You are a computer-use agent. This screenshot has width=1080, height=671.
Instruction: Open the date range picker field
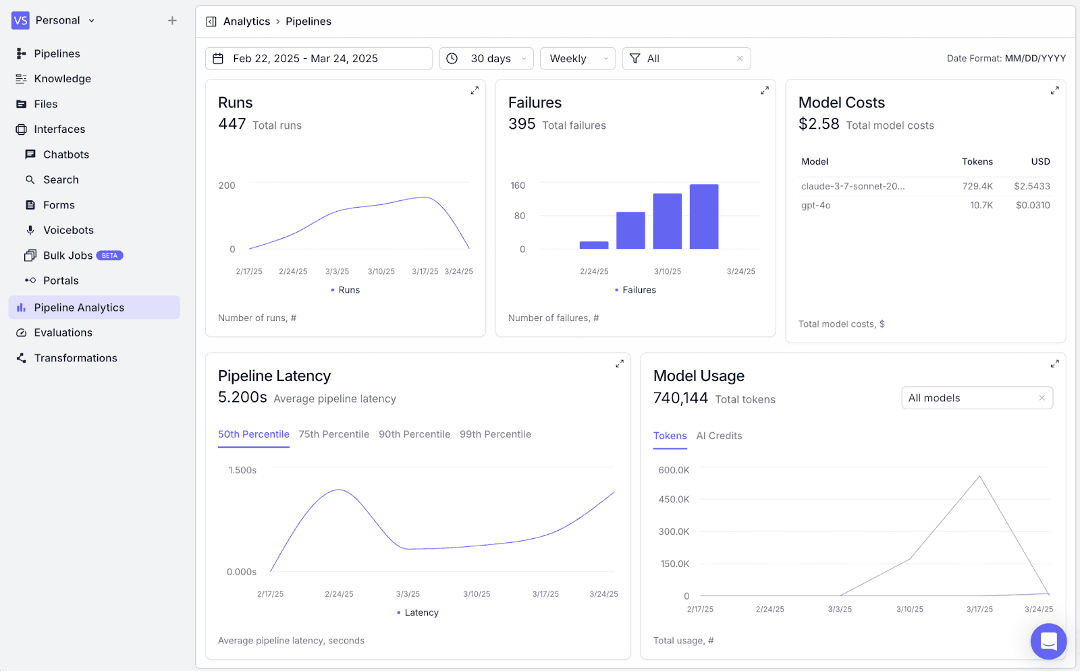pyautogui.click(x=319, y=59)
